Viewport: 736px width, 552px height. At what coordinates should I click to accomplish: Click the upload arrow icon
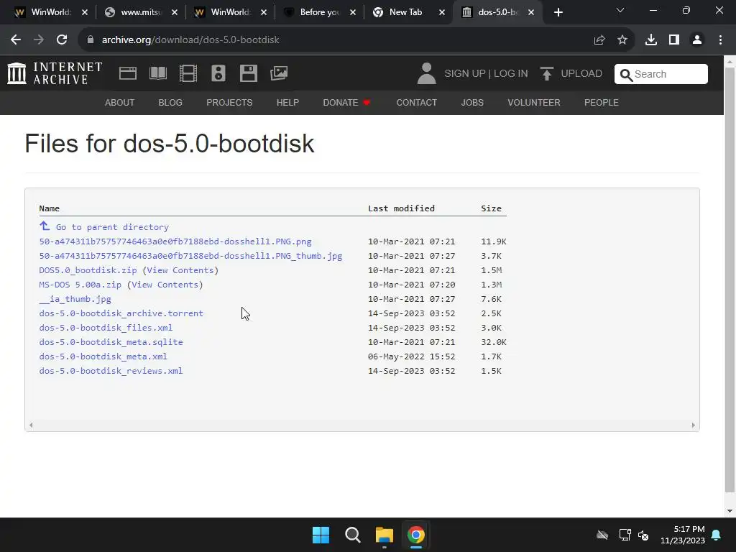pyautogui.click(x=546, y=74)
